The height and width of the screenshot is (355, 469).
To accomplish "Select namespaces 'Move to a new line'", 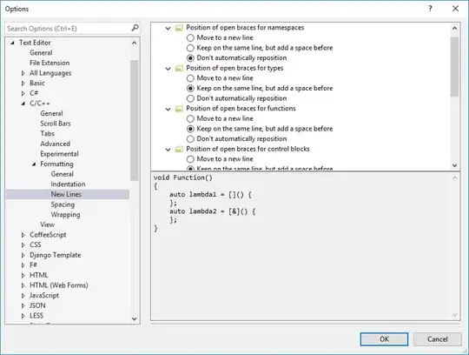I will tap(190, 37).
